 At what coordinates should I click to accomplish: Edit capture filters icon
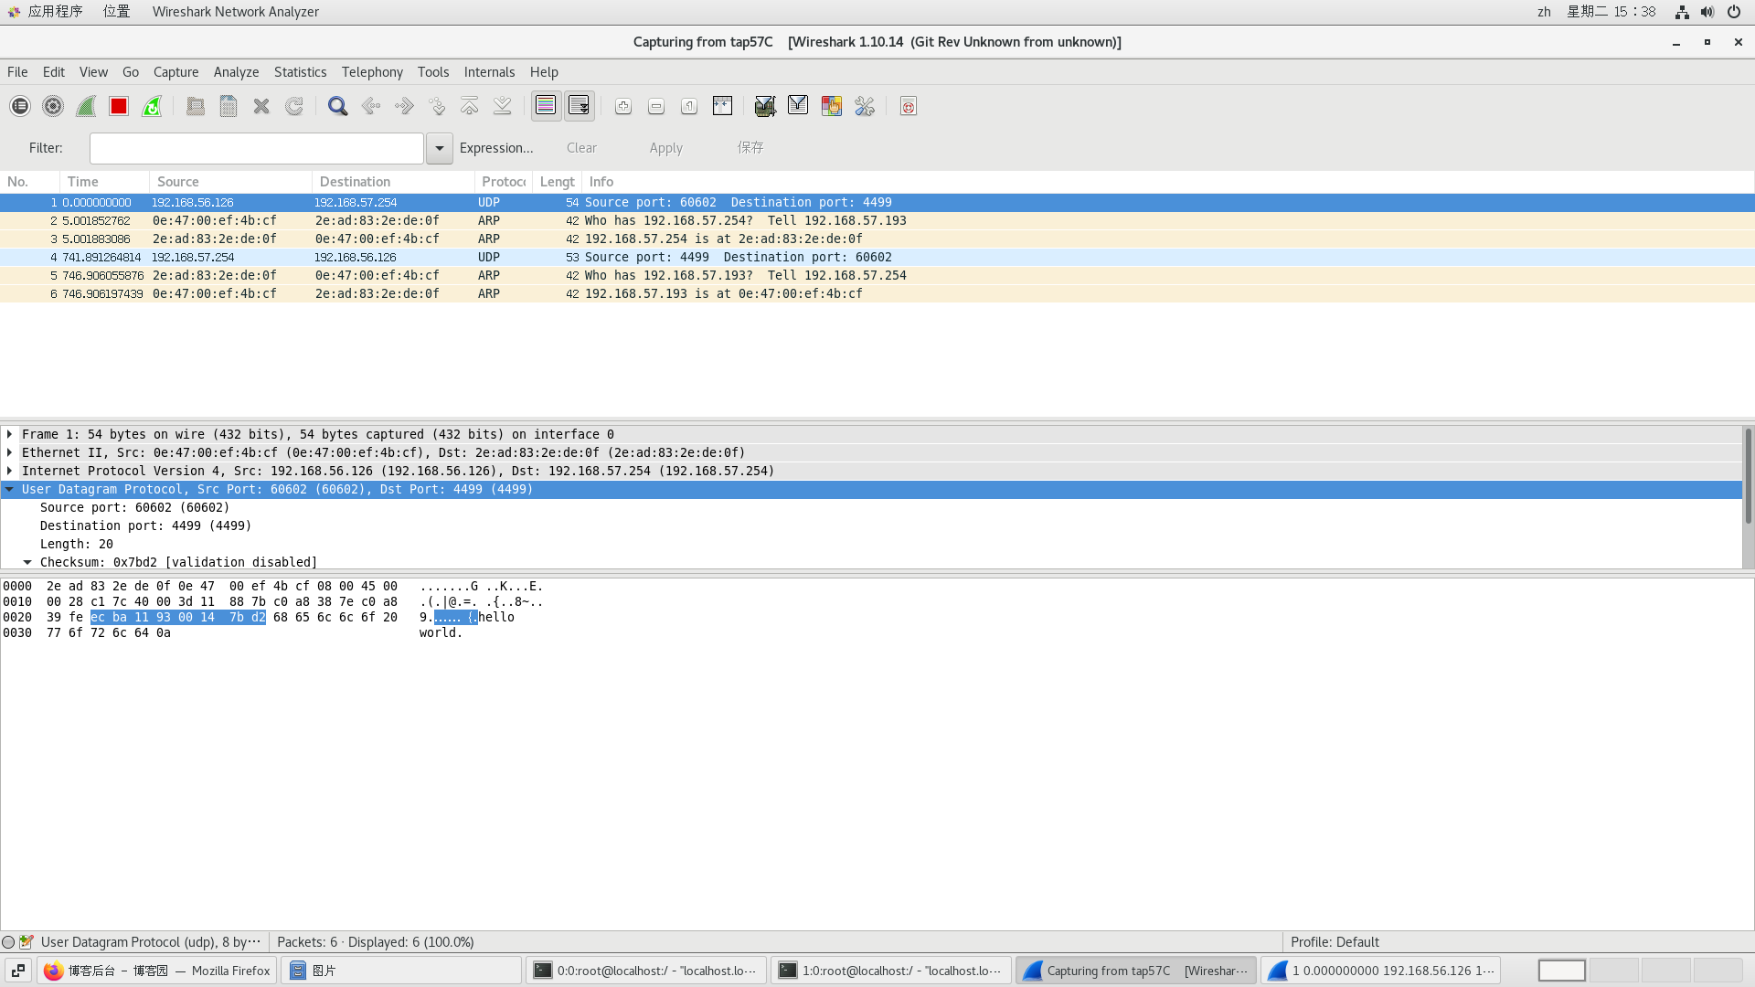point(765,106)
